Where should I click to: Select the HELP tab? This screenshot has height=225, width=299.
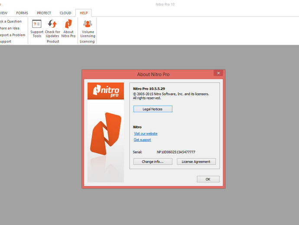point(84,13)
